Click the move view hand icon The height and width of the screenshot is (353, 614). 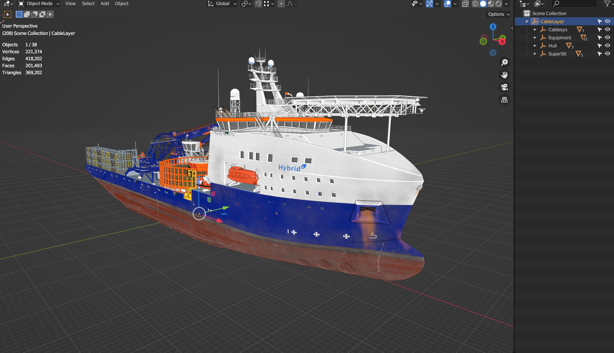504,75
